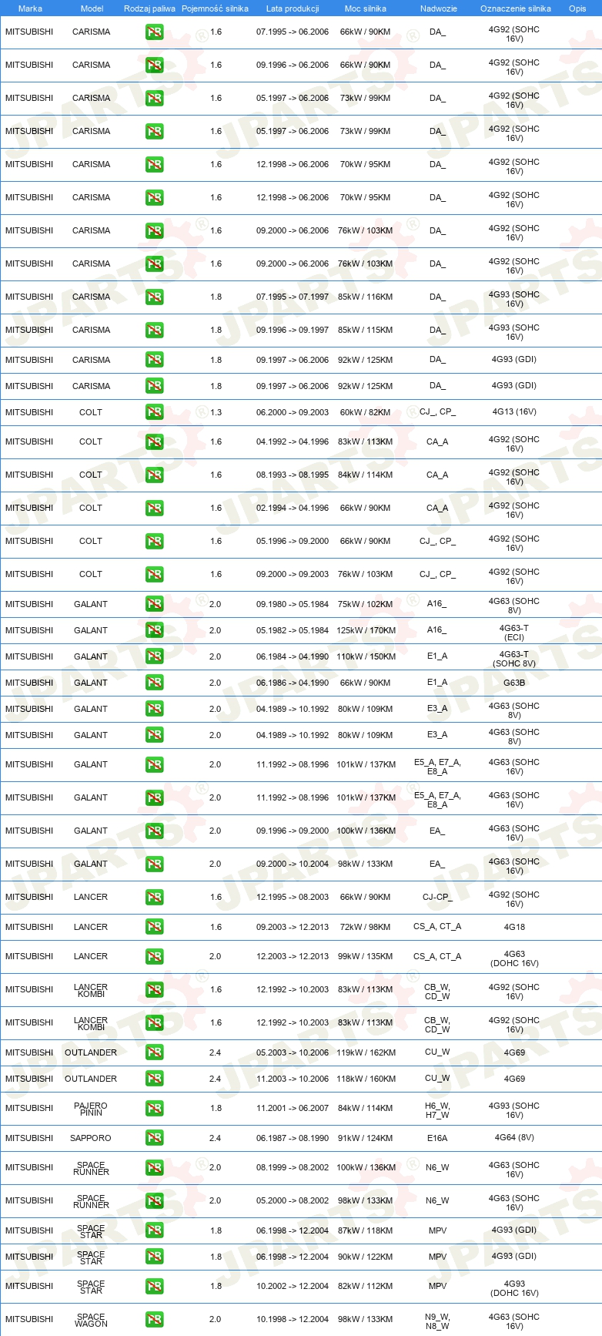Screen dimensions: 602x1336
Task: Click fuel icon in Colt 02.1994 90KM row
Action: click(154, 509)
